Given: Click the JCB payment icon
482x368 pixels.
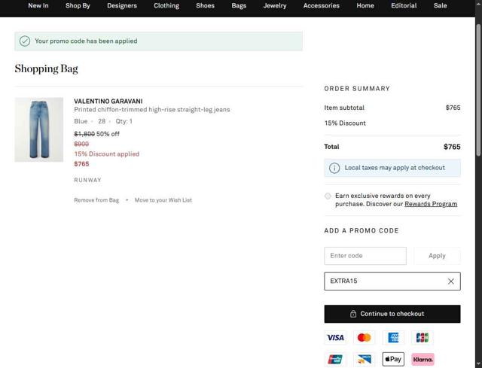Looking at the screenshot, I should [x=423, y=338].
